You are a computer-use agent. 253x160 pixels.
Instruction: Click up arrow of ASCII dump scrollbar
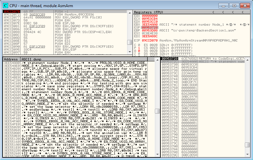[x=157, y=60]
